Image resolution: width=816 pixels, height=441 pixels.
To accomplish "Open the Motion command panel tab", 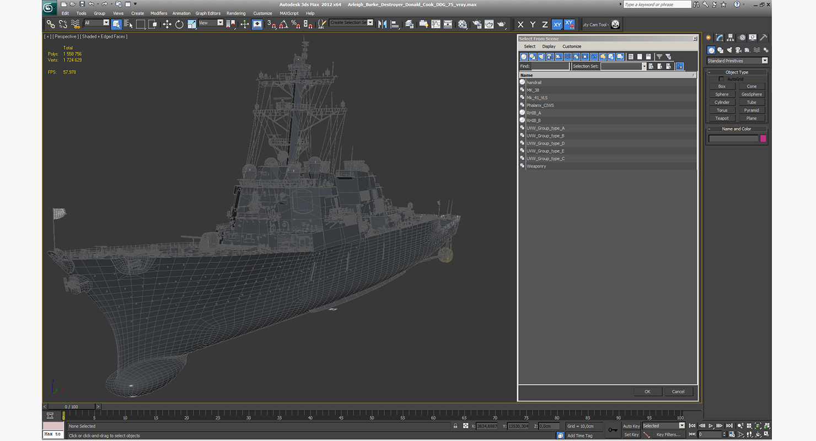I will pos(742,37).
